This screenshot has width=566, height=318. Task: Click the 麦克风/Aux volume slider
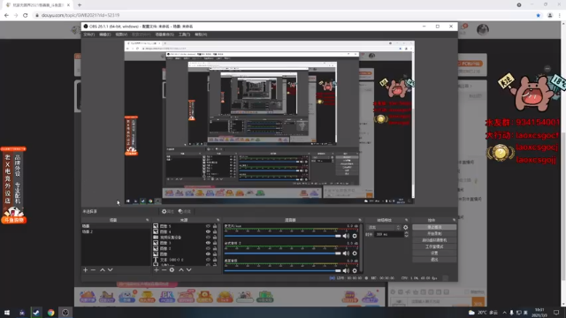(x=282, y=236)
